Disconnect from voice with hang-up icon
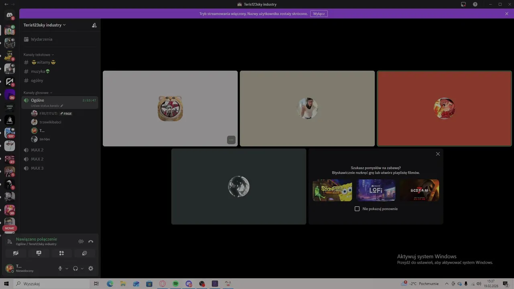The height and width of the screenshot is (289, 514). (91, 241)
